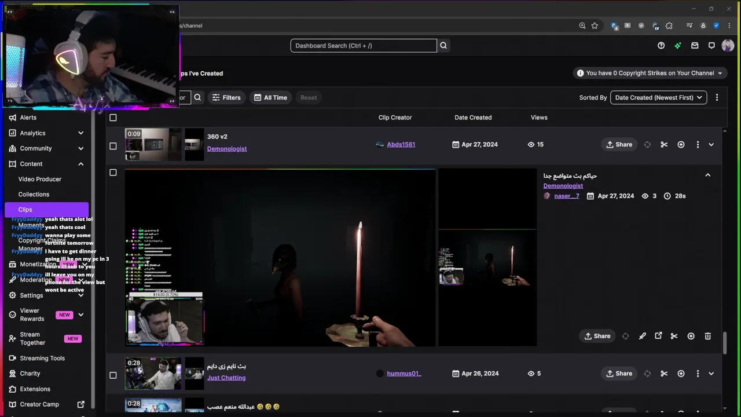Viewport: 741px width, 417px height.
Task: Open the browser extensions puzzle icon
Action: pos(669,25)
